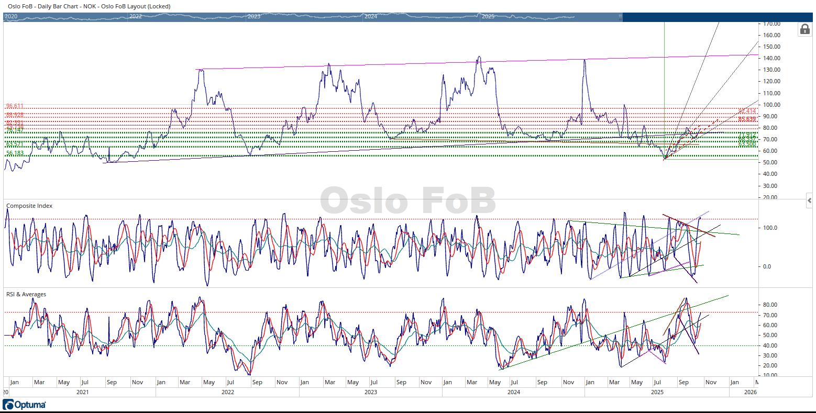The image size is (816, 413).
Task: Click 2024 in the top overview strip
Action: (x=371, y=17)
